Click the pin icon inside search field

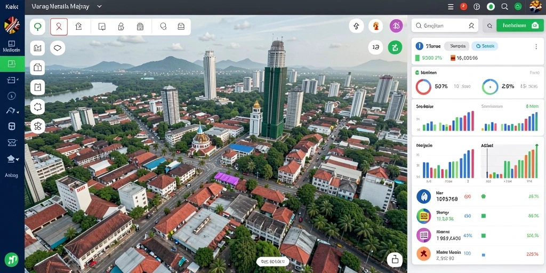click(471, 26)
